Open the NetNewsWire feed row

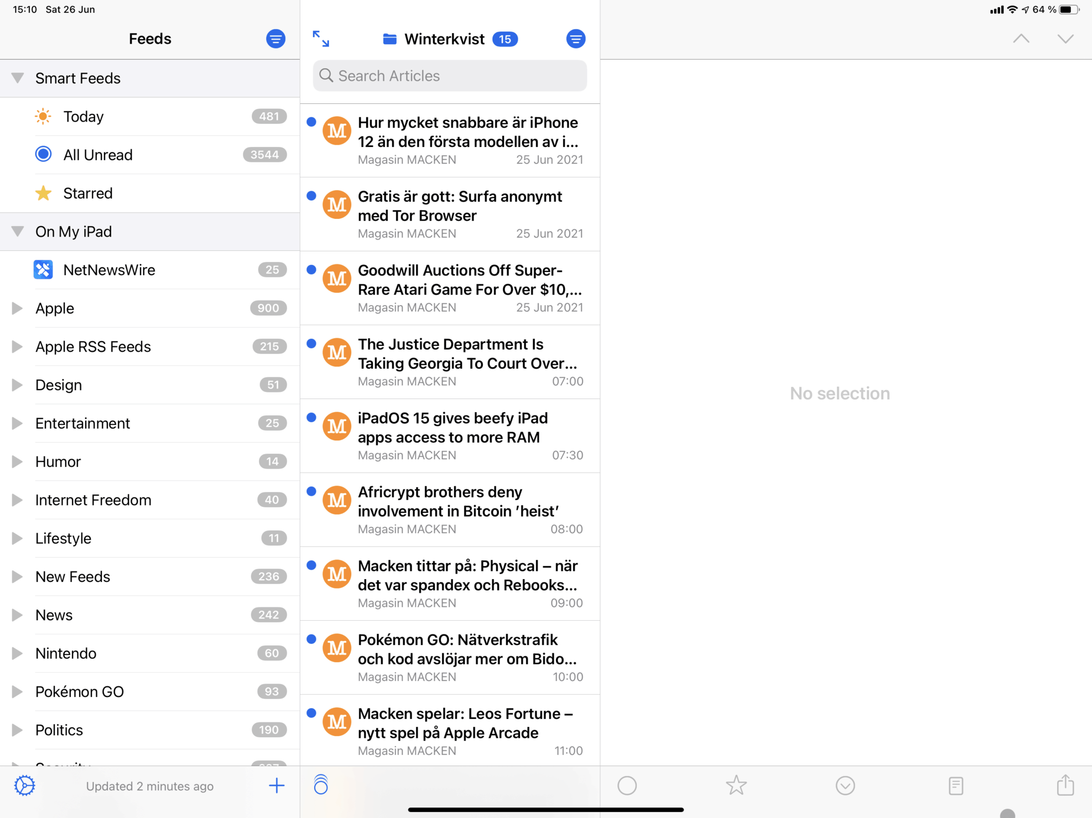pos(150,270)
